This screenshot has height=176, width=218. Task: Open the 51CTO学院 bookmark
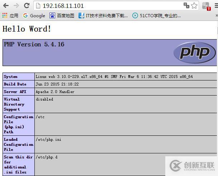coord(156,15)
